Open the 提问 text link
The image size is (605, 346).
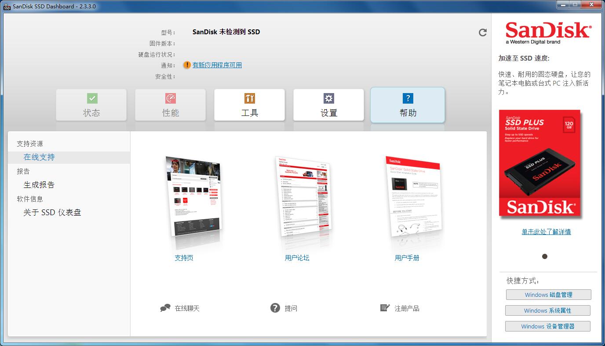point(291,308)
